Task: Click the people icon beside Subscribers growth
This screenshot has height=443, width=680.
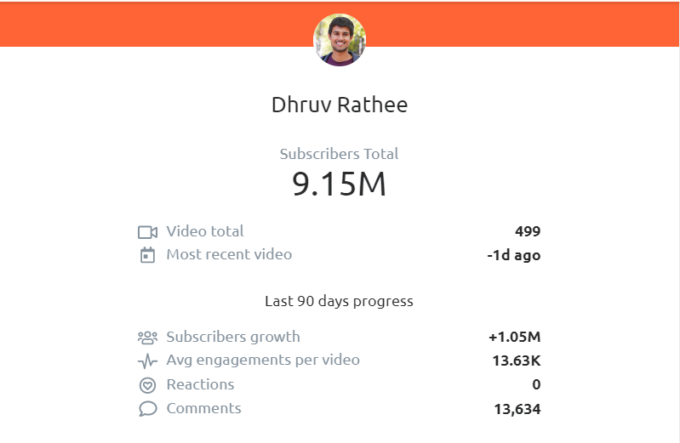Action: pos(147,338)
